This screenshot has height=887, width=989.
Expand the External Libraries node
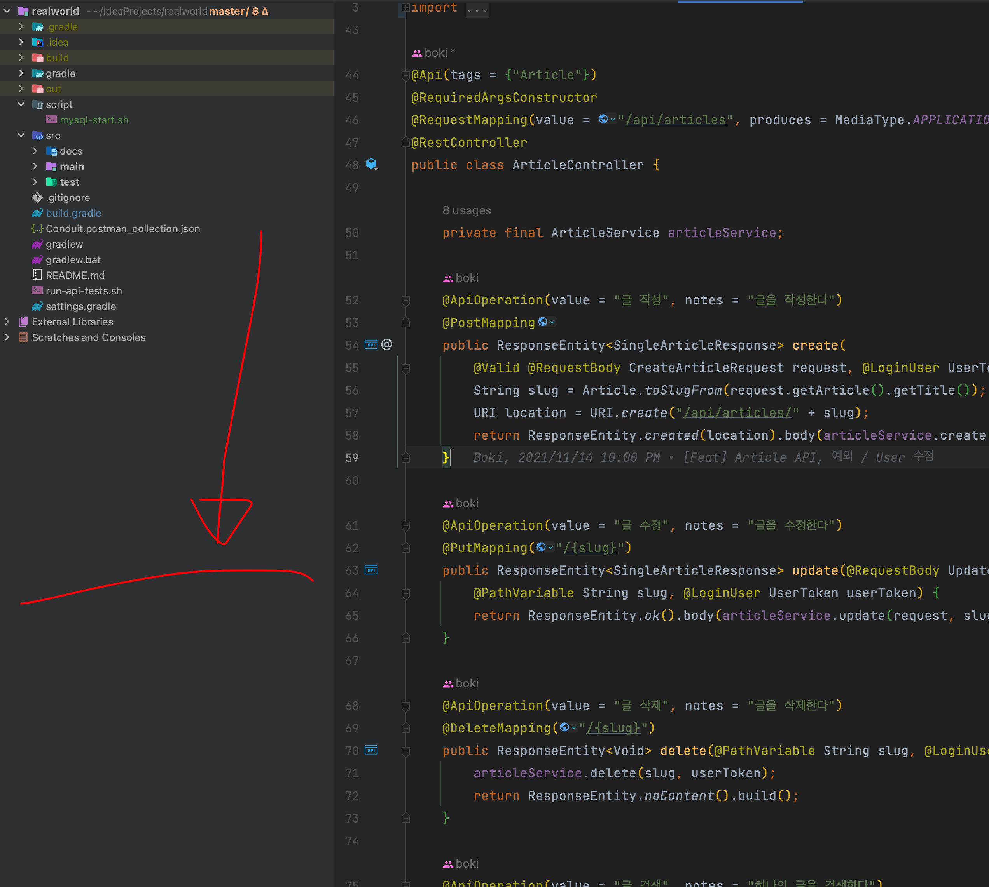point(7,322)
